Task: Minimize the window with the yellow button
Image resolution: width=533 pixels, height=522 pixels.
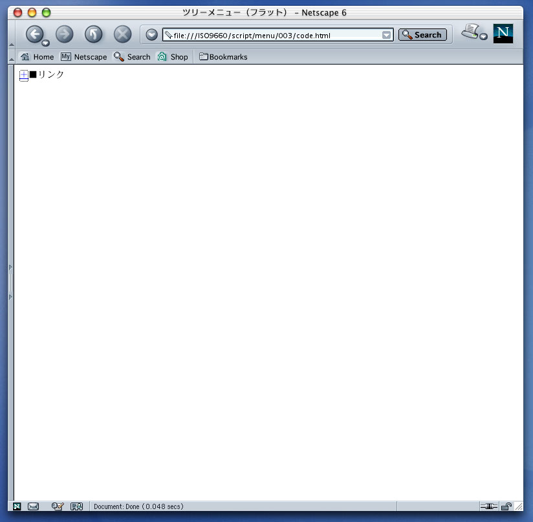Action: pyautogui.click(x=32, y=12)
